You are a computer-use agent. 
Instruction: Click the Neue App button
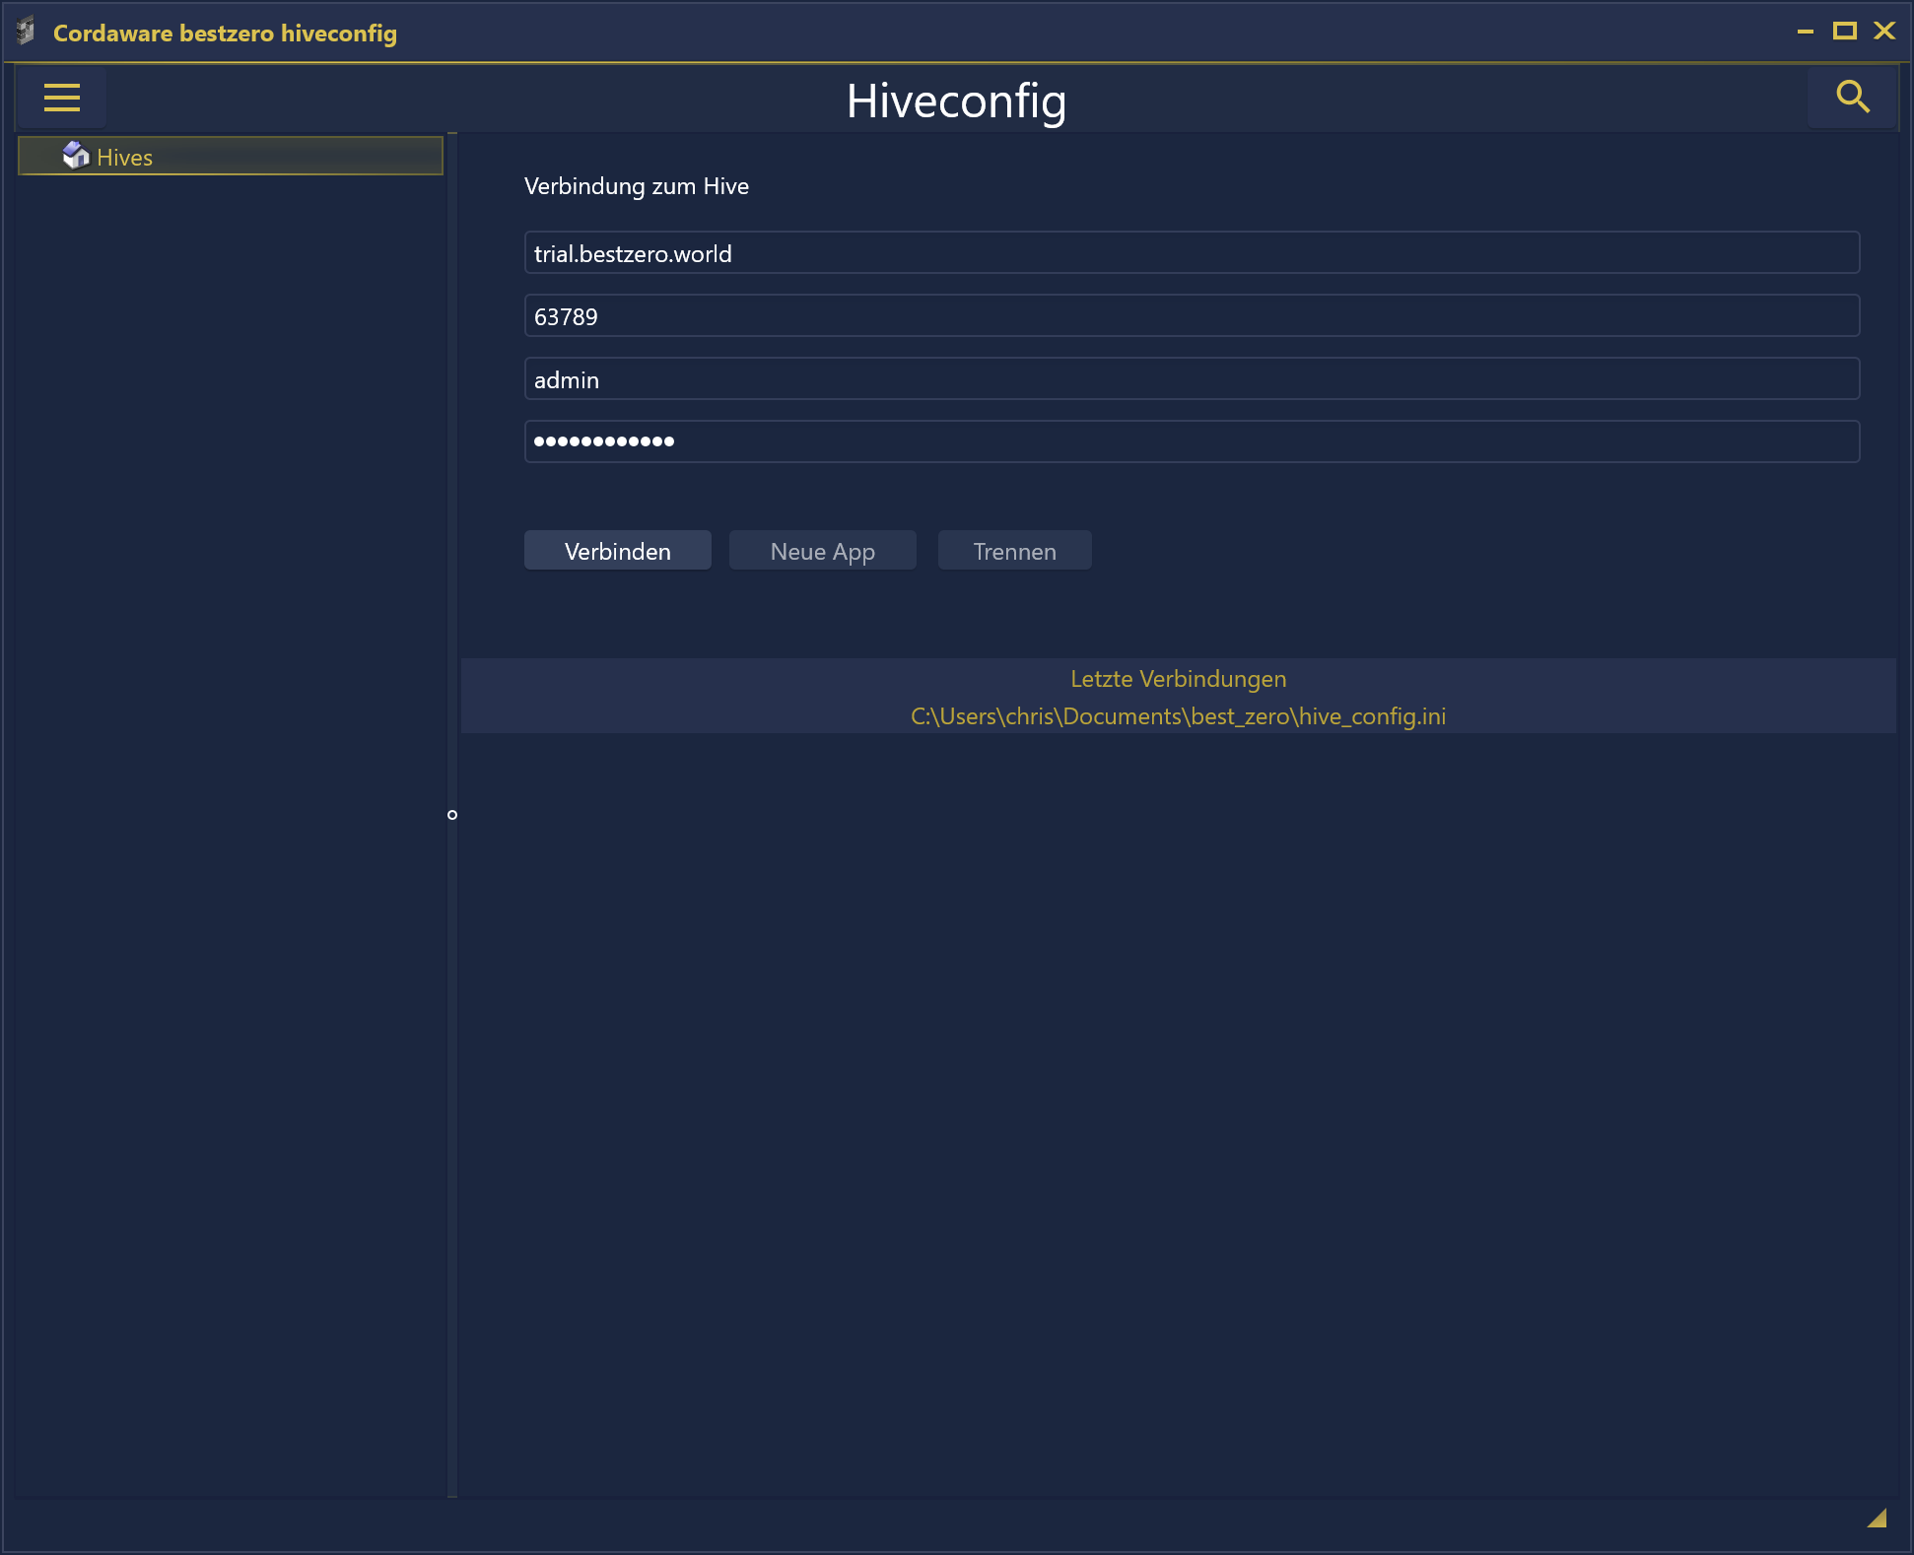pyautogui.click(x=823, y=551)
